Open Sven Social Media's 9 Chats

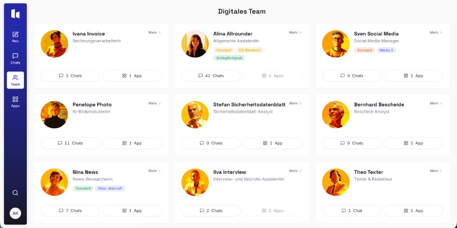click(352, 76)
